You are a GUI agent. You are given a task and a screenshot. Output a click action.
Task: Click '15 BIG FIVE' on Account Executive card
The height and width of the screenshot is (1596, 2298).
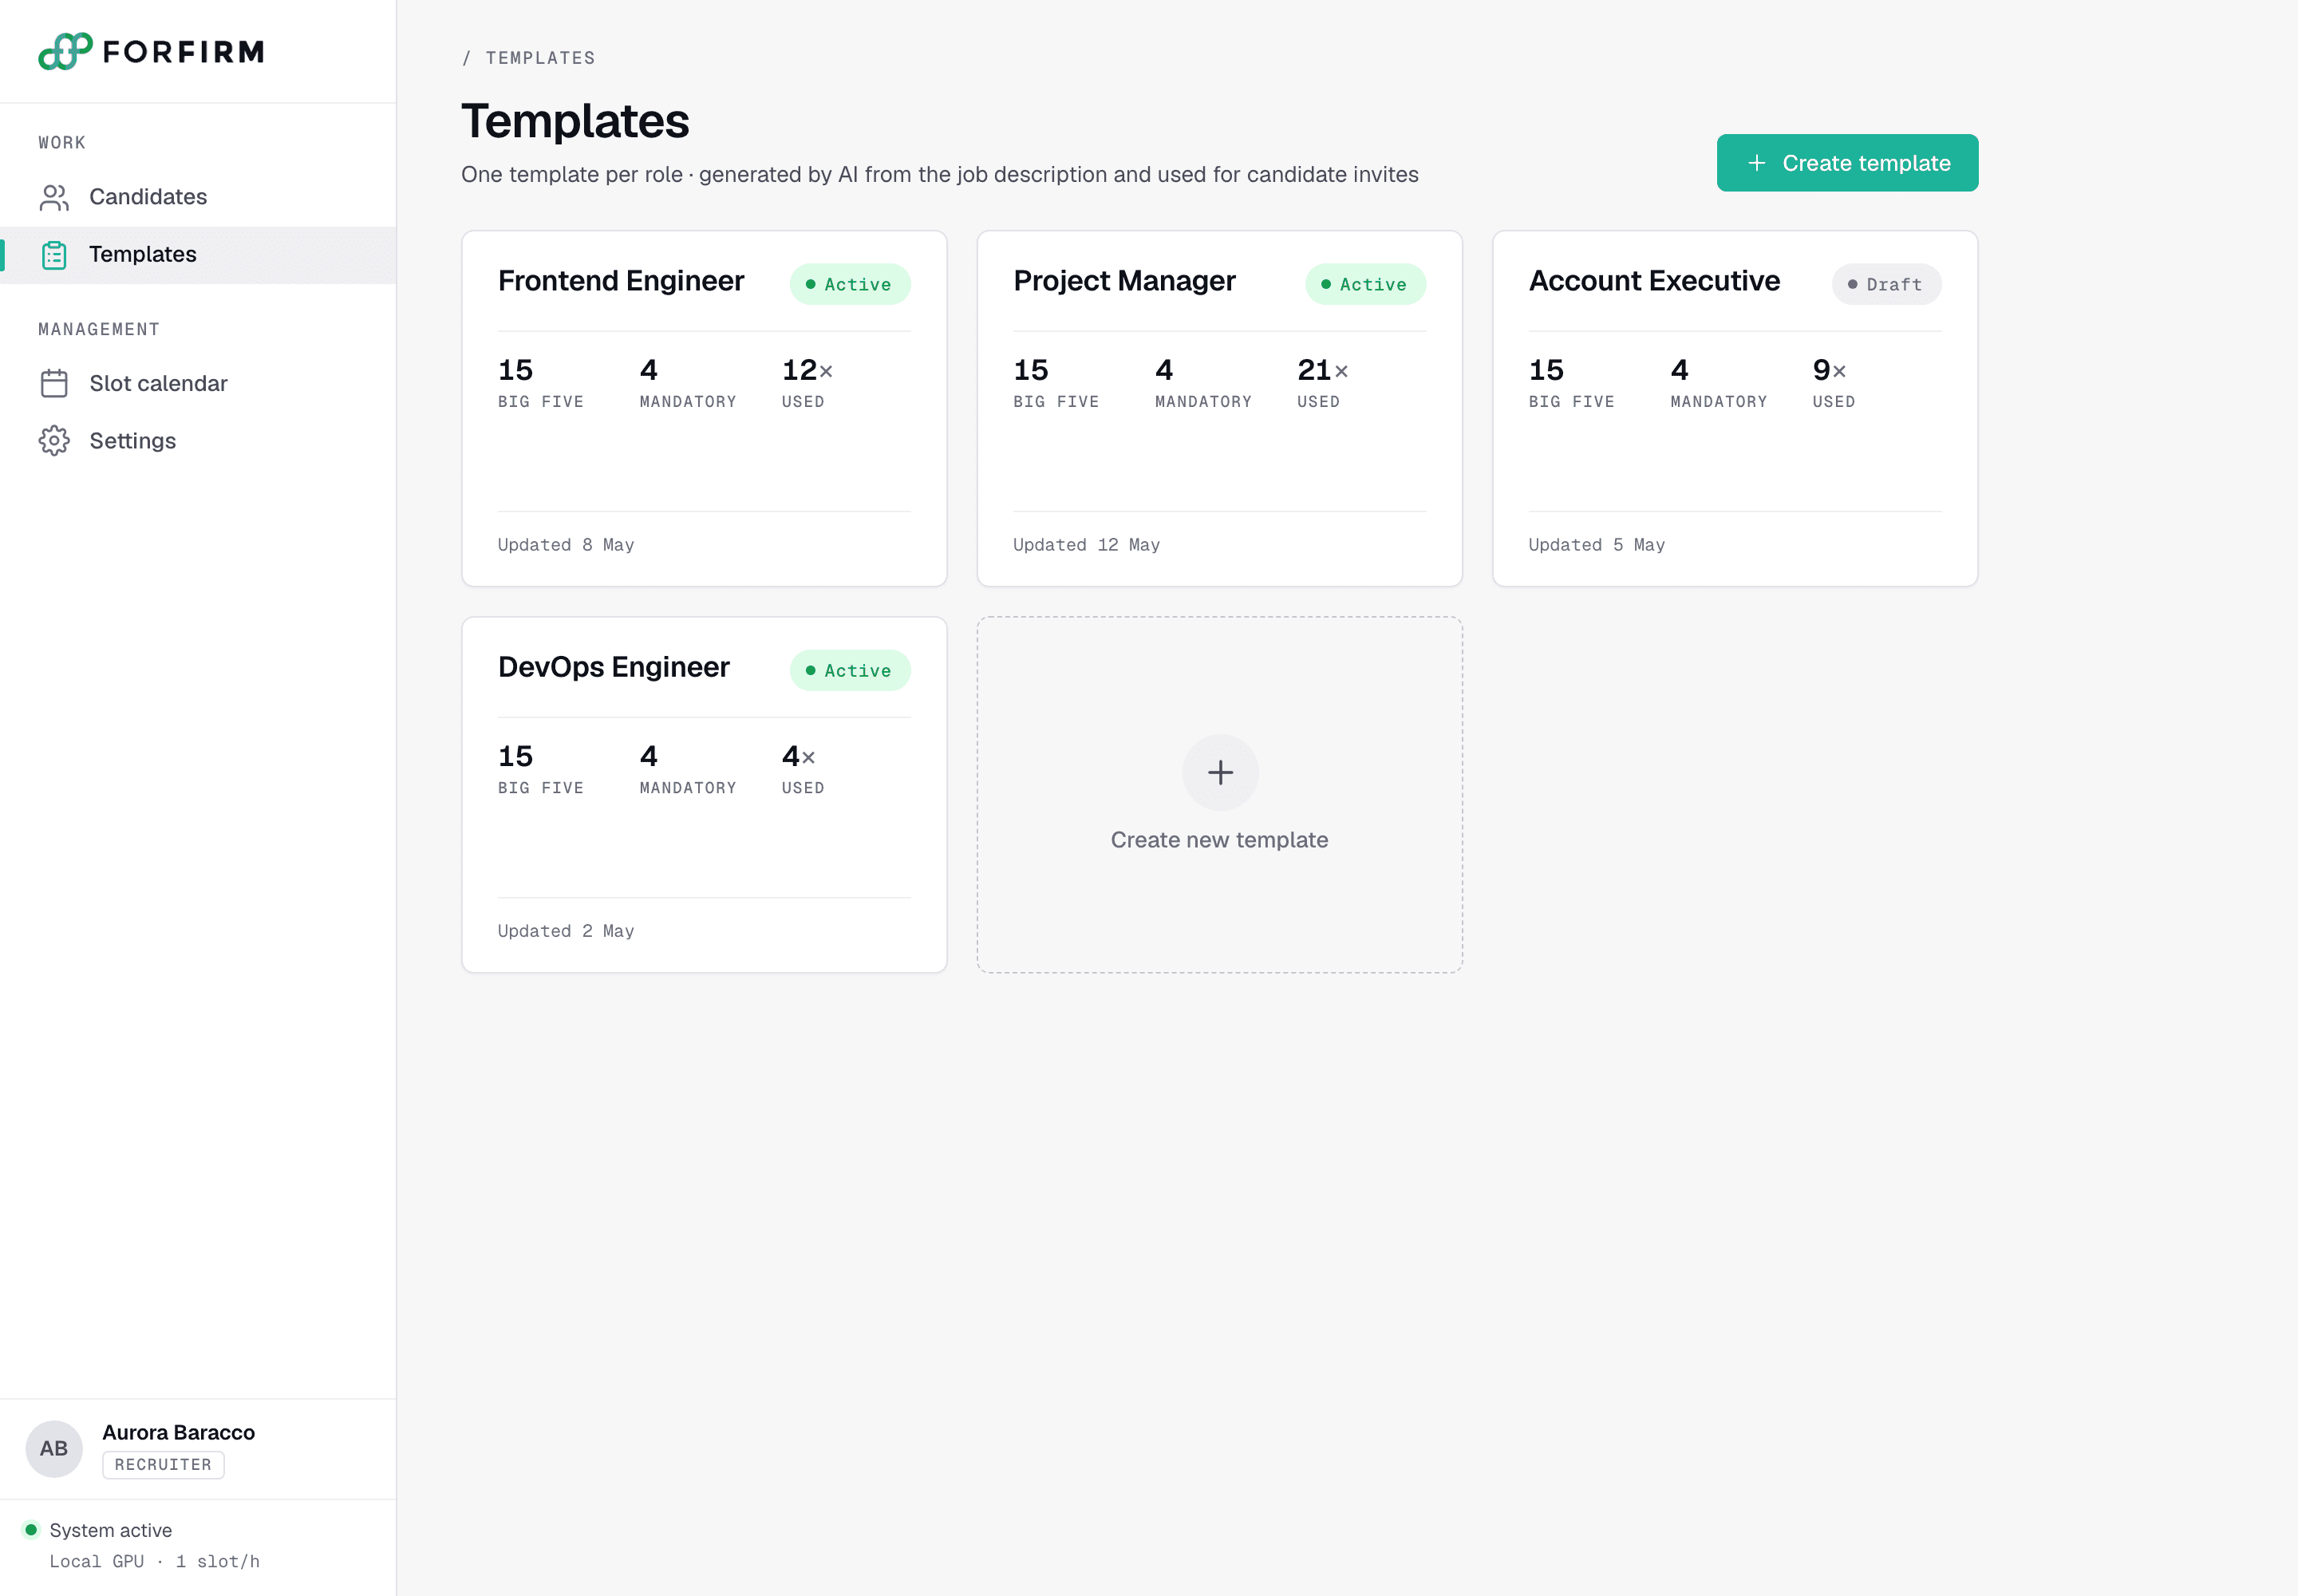click(x=1572, y=383)
